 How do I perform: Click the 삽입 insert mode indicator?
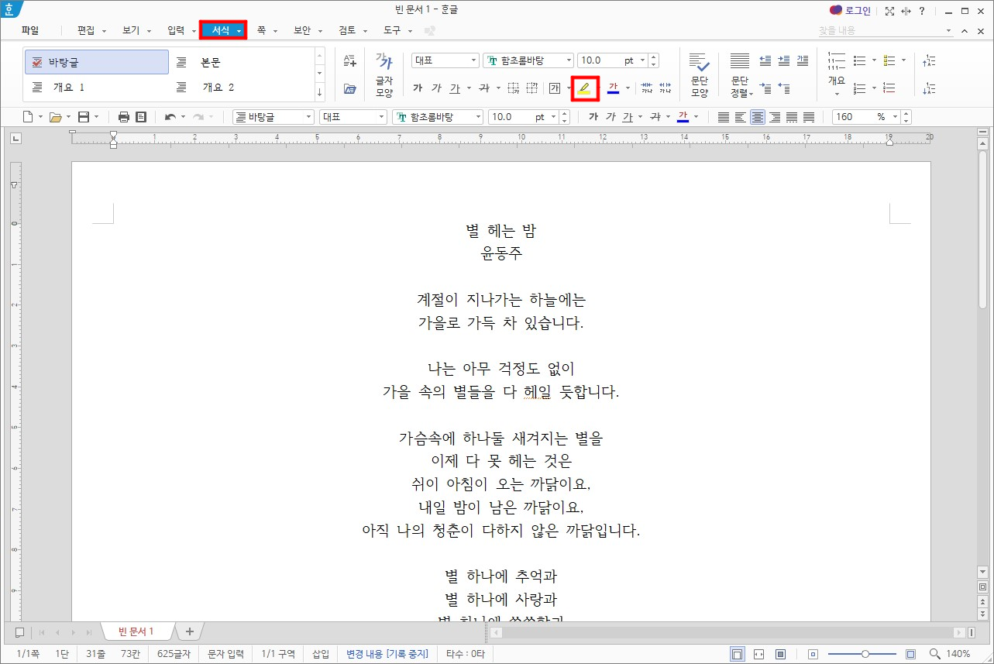pyautogui.click(x=321, y=654)
